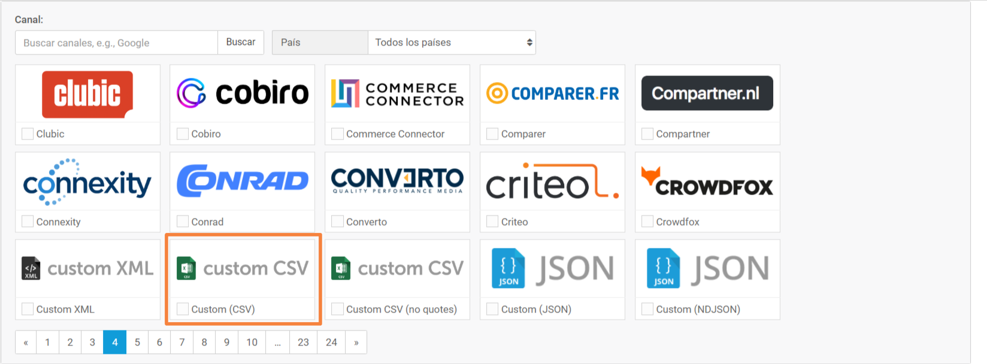The image size is (987, 364).
Task: Check the Crowdfox checkbox
Action: tap(647, 222)
